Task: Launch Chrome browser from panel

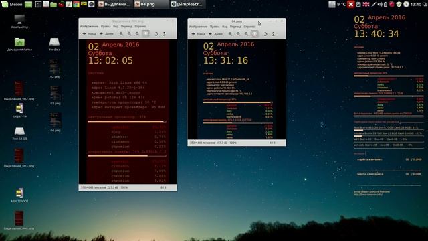Action: (76, 4)
